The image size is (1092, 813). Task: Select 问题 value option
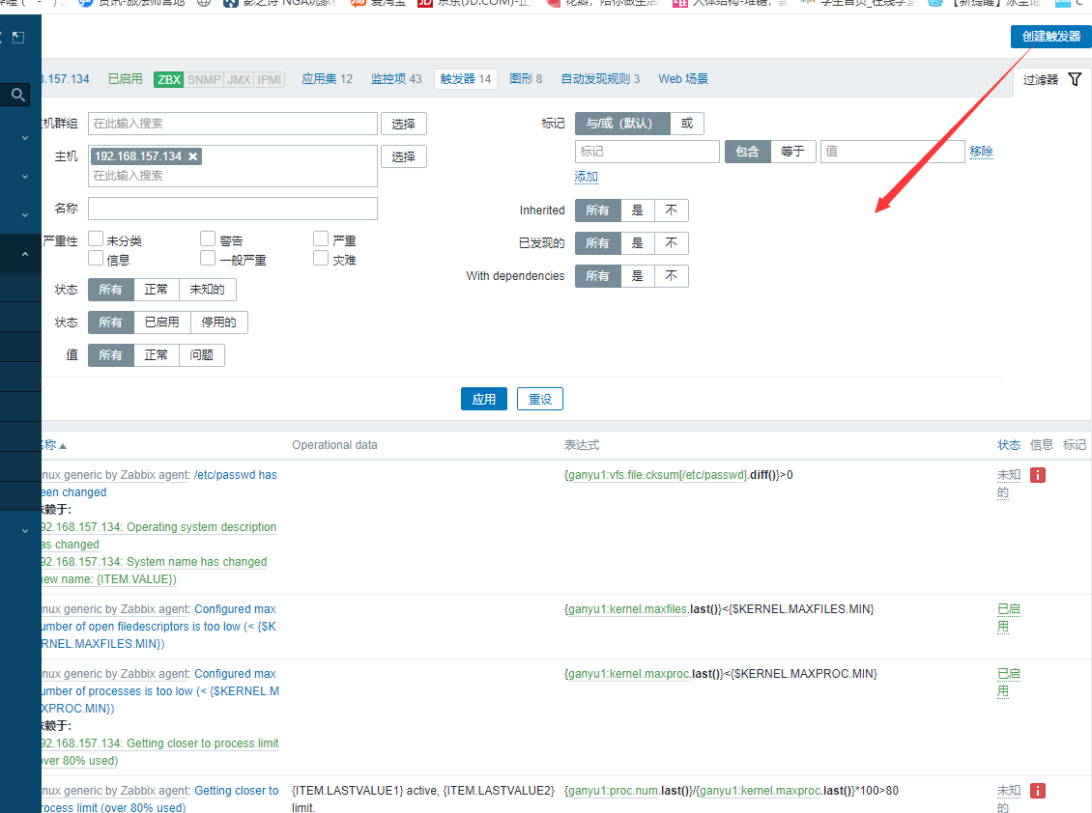pos(201,355)
